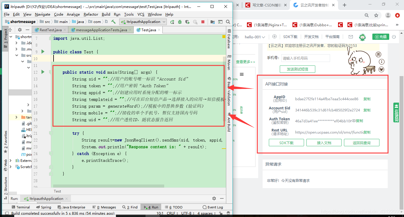This screenshot has width=404, height=217.
Task: Run class Test from line 9 gutter
Action: tap(43, 52)
